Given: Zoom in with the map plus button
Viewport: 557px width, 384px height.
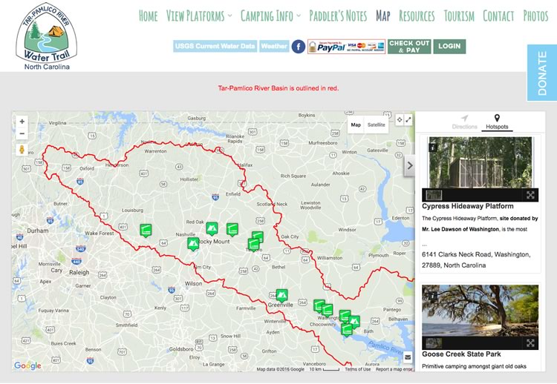Looking at the screenshot, I should coord(22,122).
